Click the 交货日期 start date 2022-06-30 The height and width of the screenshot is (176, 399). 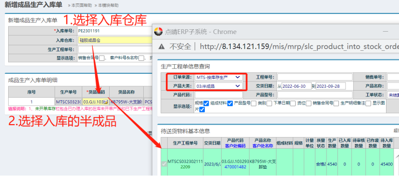(297, 86)
